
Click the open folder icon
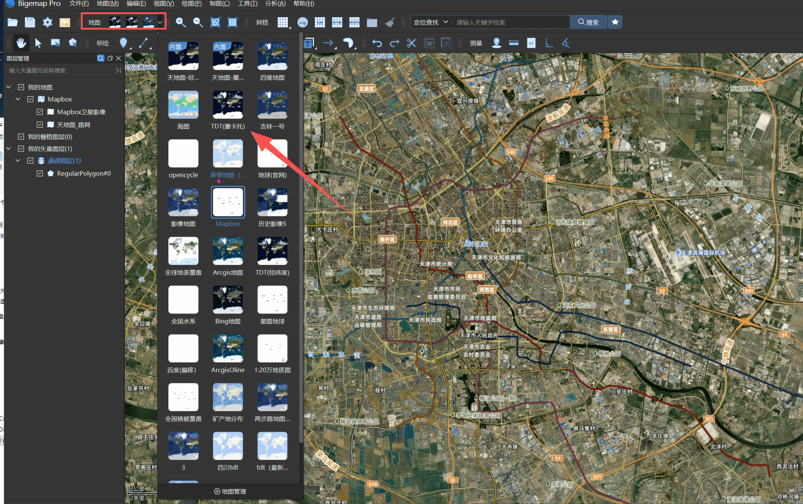[12, 22]
